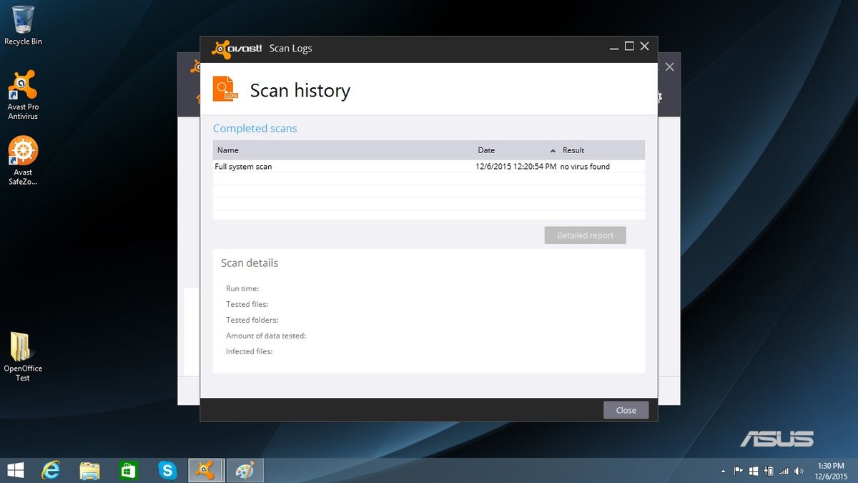
Task: Open the OpenOffice Test folder
Action: 23,356
